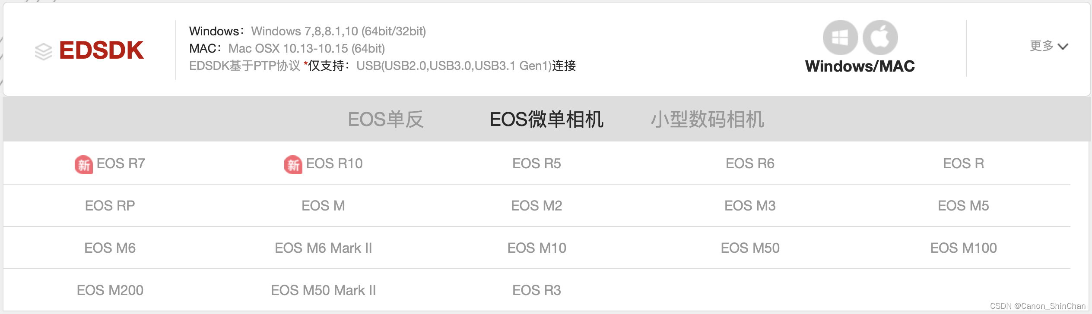Open the EOS R3 entry
The image size is (1092, 314).
pos(536,290)
